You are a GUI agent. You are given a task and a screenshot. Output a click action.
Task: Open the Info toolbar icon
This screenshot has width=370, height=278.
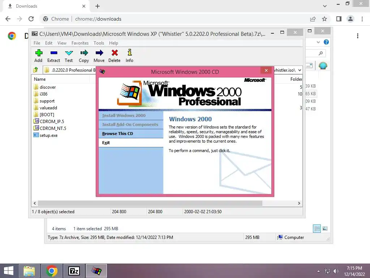pyautogui.click(x=129, y=56)
